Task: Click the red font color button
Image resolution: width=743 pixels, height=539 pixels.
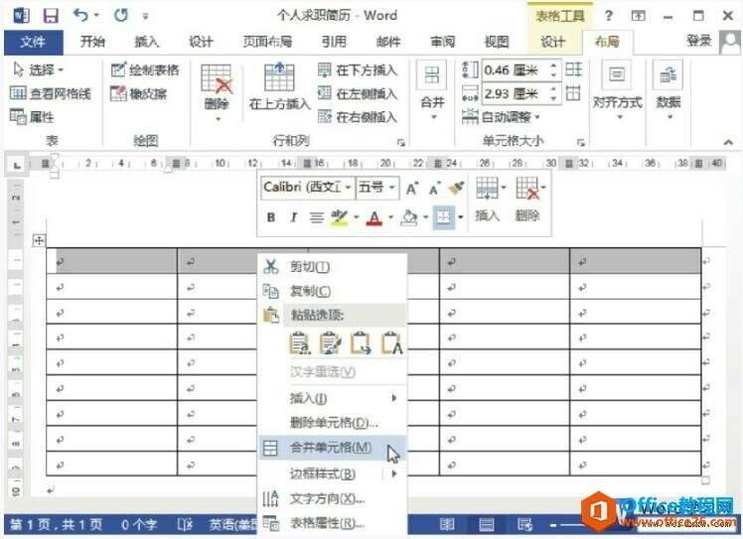Action: pyautogui.click(x=374, y=217)
